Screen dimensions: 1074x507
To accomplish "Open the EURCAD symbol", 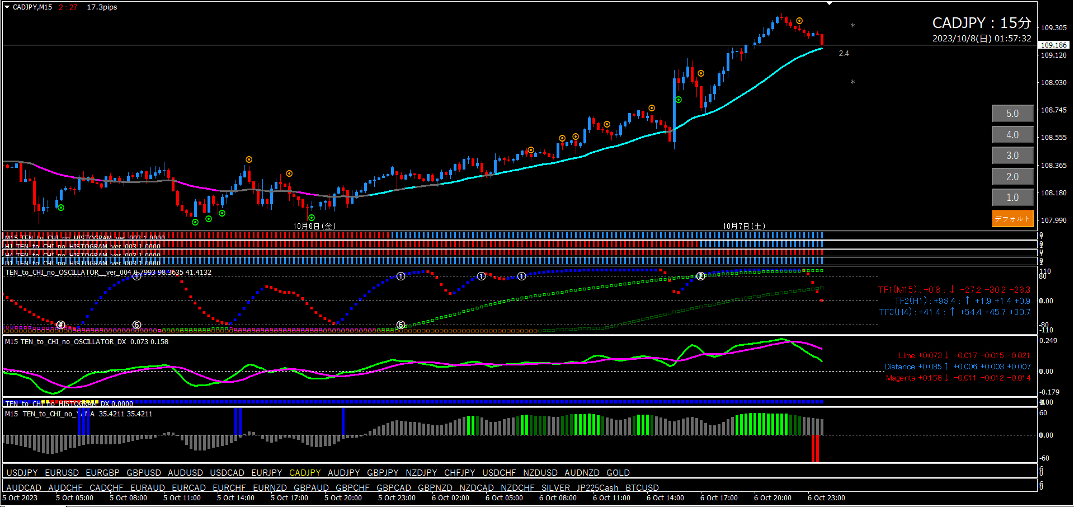I will tap(189, 488).
